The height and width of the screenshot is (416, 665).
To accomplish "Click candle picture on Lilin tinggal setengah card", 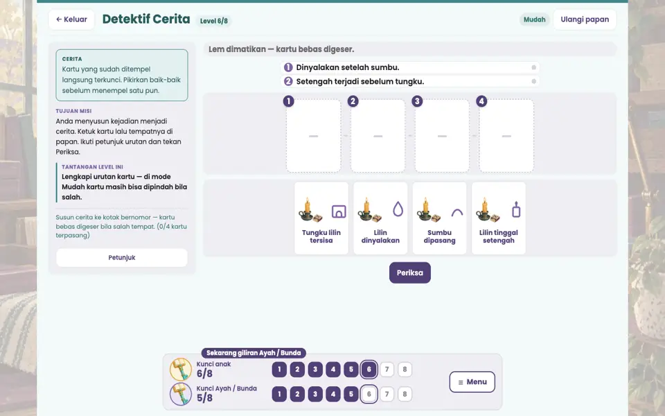I will (x=488, y=210).
